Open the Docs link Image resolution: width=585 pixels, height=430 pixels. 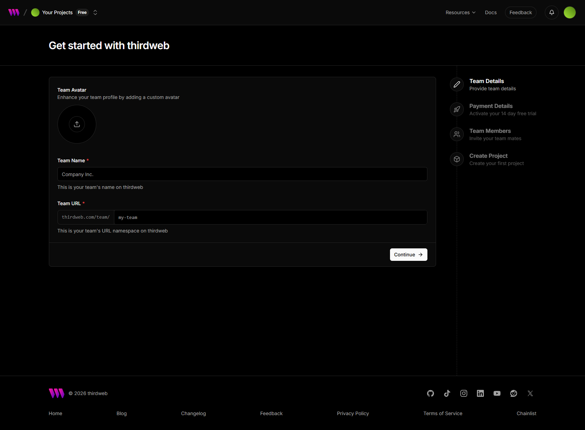[491, 12]
